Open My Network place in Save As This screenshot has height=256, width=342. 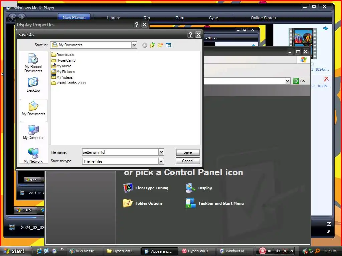pos(33,155)
